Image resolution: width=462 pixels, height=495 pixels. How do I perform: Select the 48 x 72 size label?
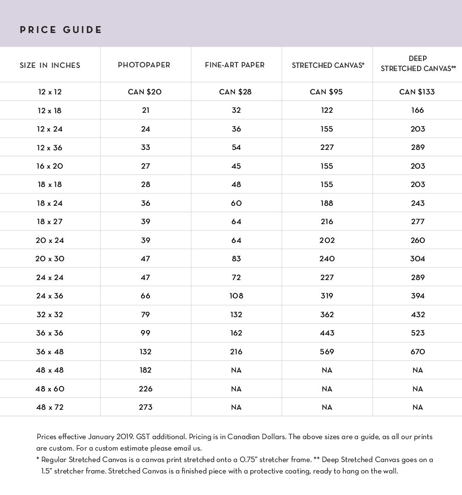[50, 407]
